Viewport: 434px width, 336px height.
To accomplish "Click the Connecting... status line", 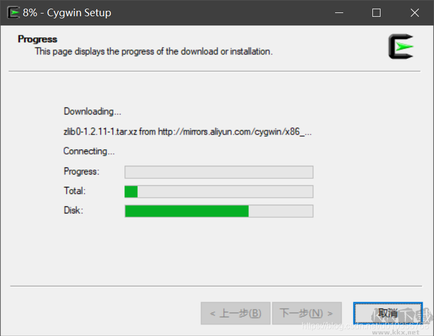I will (89, 151).
